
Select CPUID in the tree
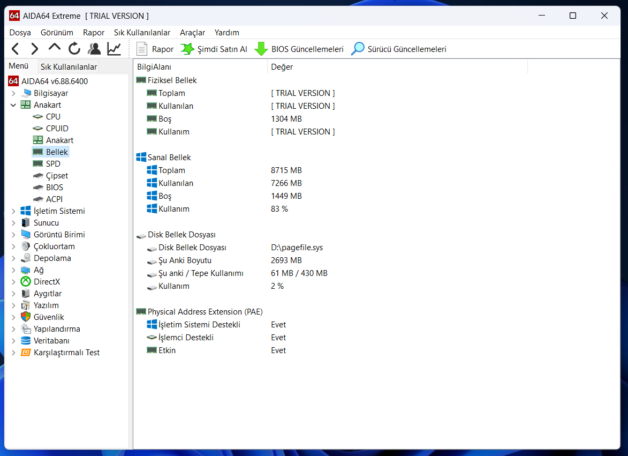(57, 128)
